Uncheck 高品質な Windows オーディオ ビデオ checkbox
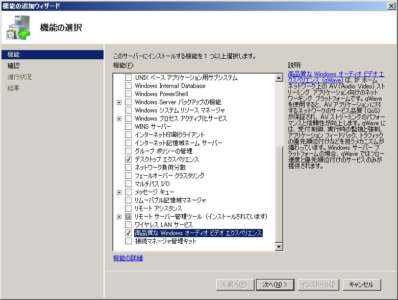The image size is (398, 300). 129,233
